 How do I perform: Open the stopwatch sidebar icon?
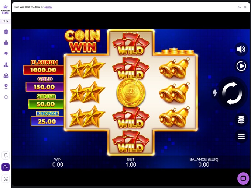point(6,43)
